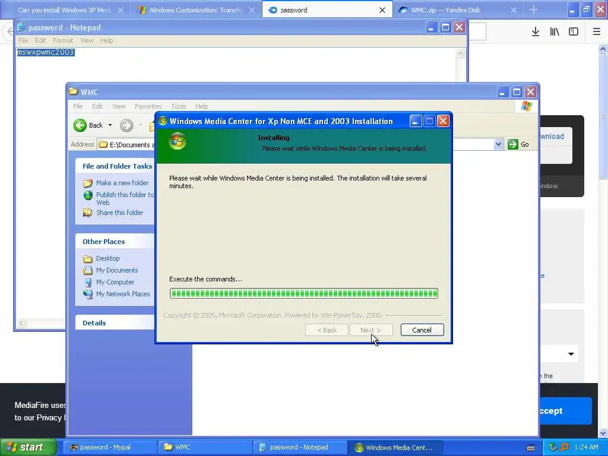Open File menu in WMC explorer window
608x456 pixels.
(x=78, y=106)
